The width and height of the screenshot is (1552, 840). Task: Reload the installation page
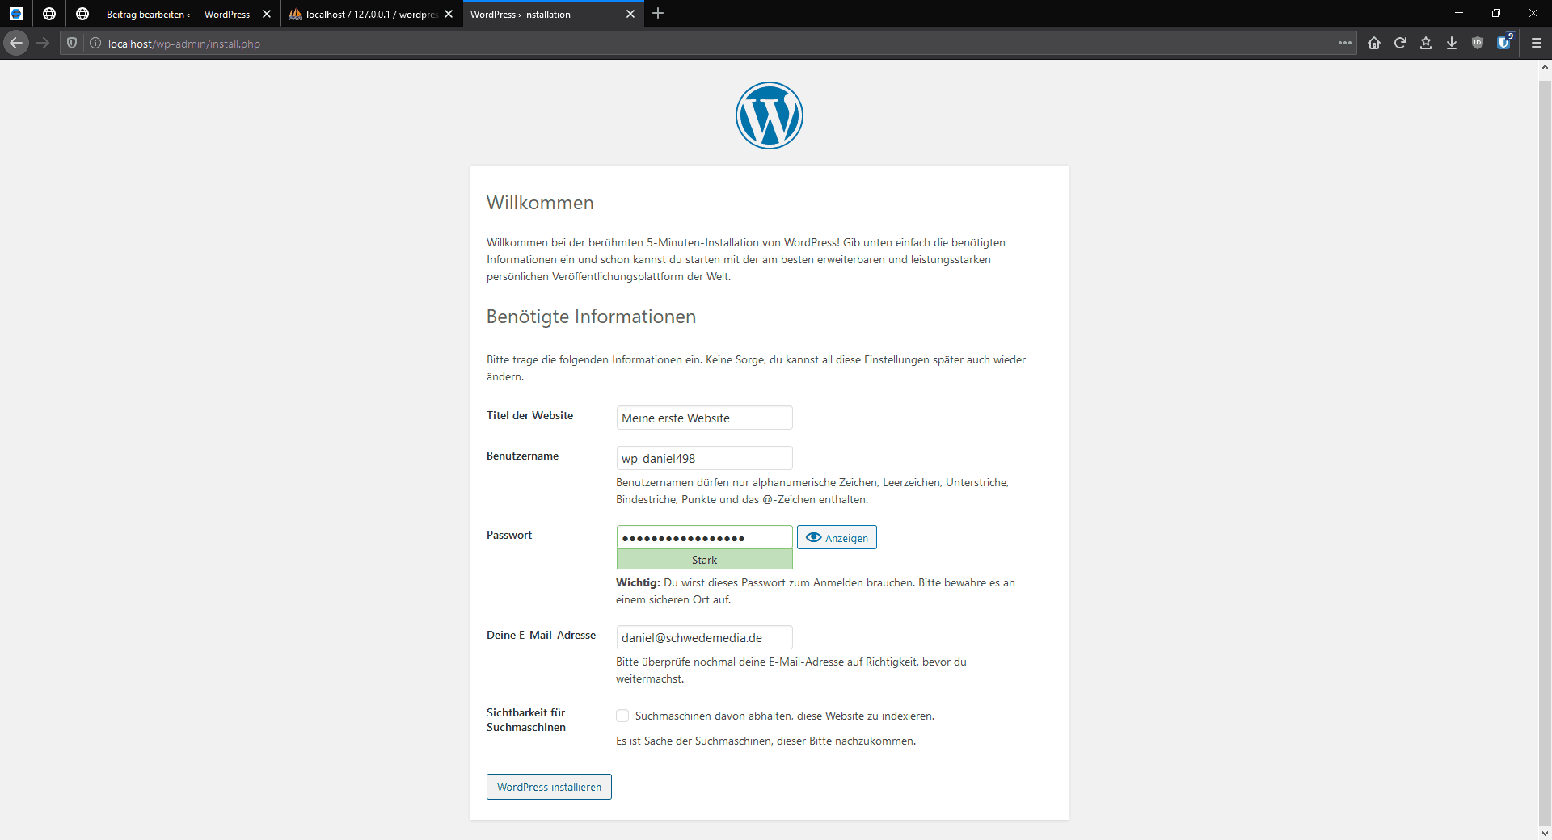pos(1400,43)
